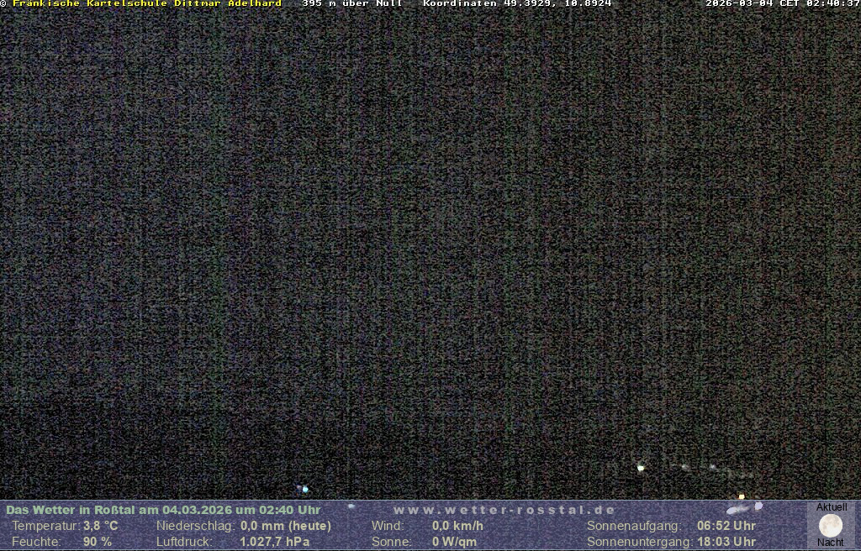
Task: Click the Sonne value 0 W/qm
Action: (x=454, y=542)
